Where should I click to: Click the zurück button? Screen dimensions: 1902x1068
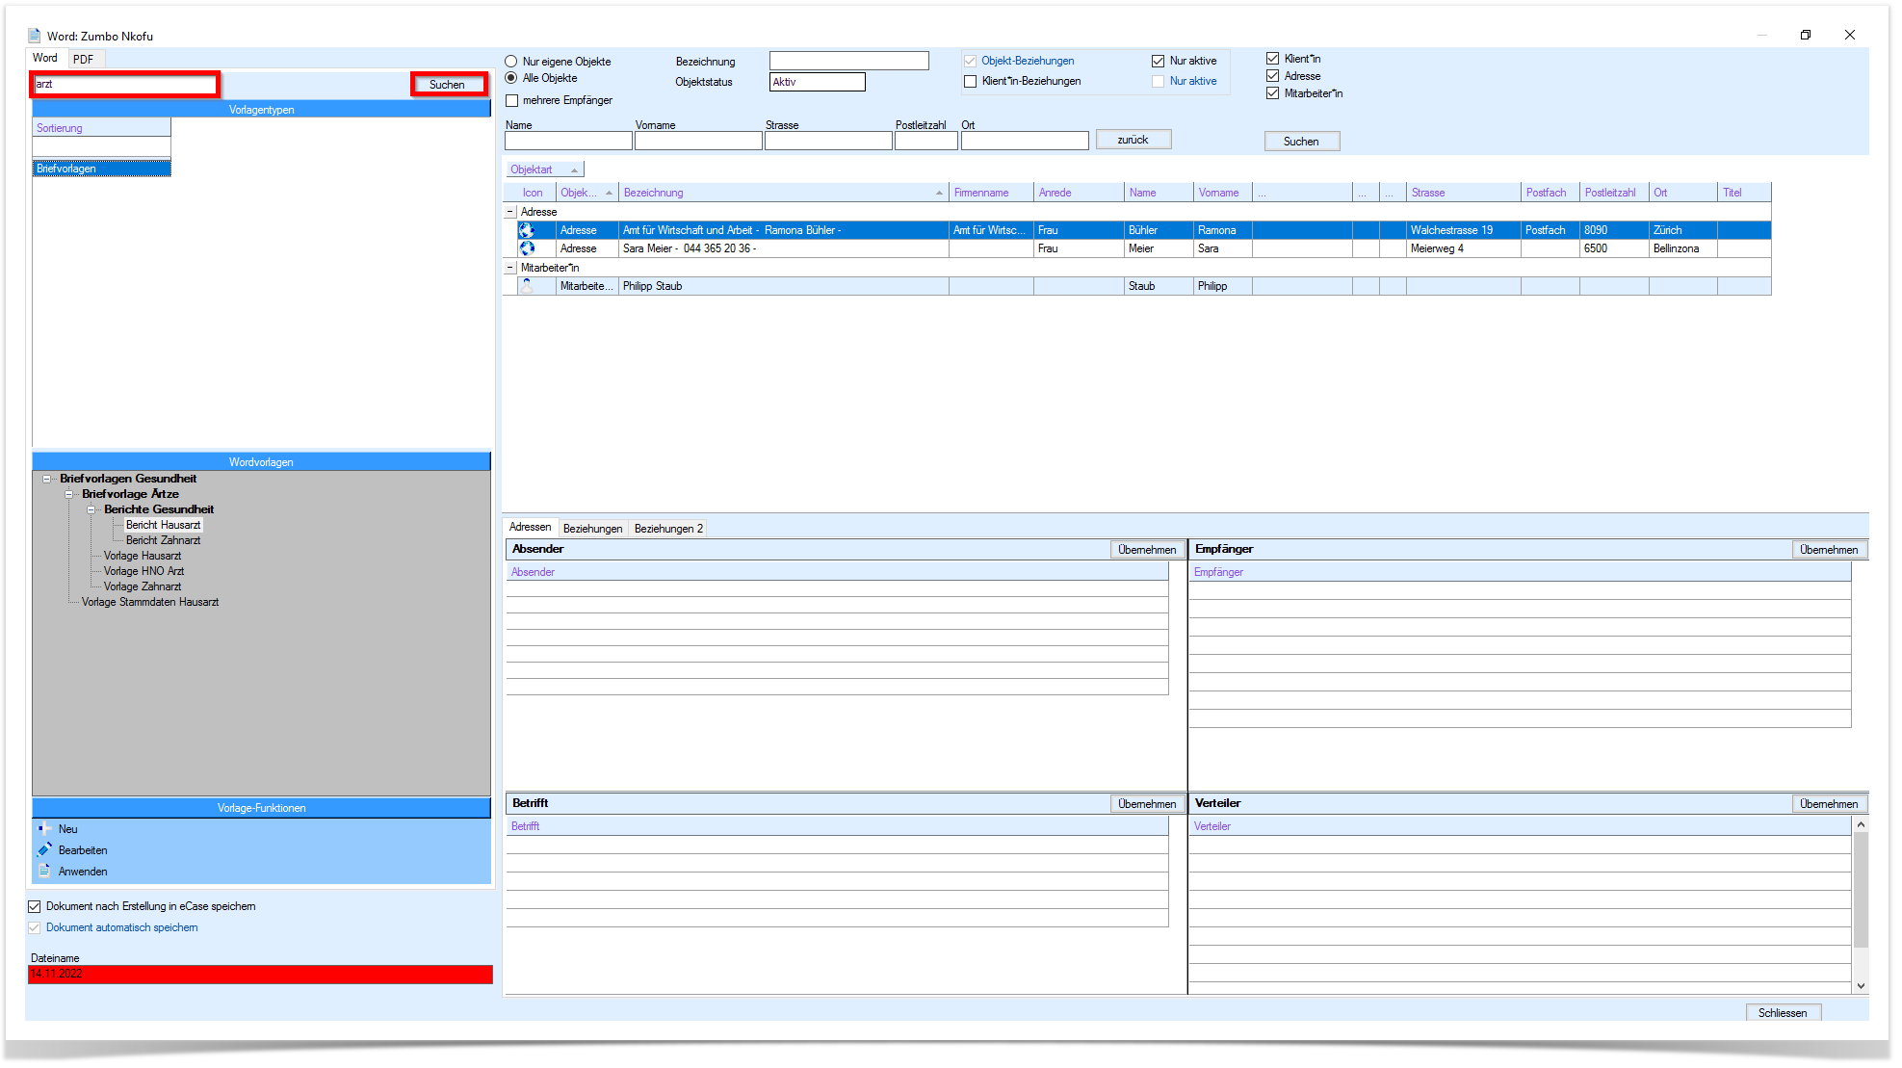click(1133, 140)
